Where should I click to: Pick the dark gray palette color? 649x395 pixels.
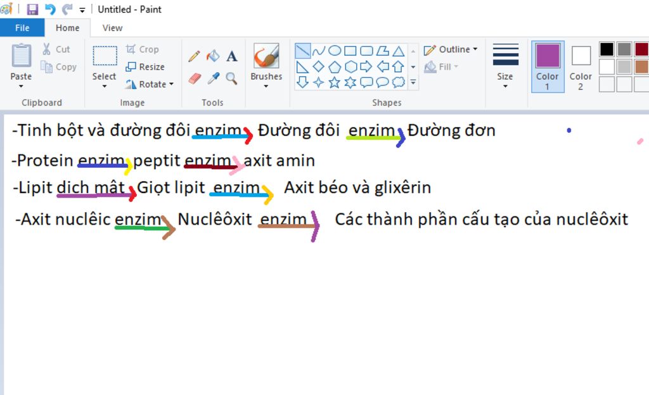click(624, 49)
